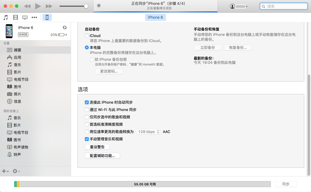Viewport: 311px width, 192px height.
Task: Cancel the sync with the X button
Action: click(x=99, y=5)
